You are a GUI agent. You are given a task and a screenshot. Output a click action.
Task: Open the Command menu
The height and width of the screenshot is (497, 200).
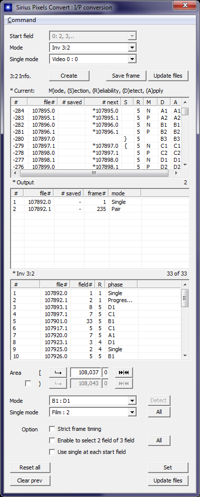click(22, 20)
